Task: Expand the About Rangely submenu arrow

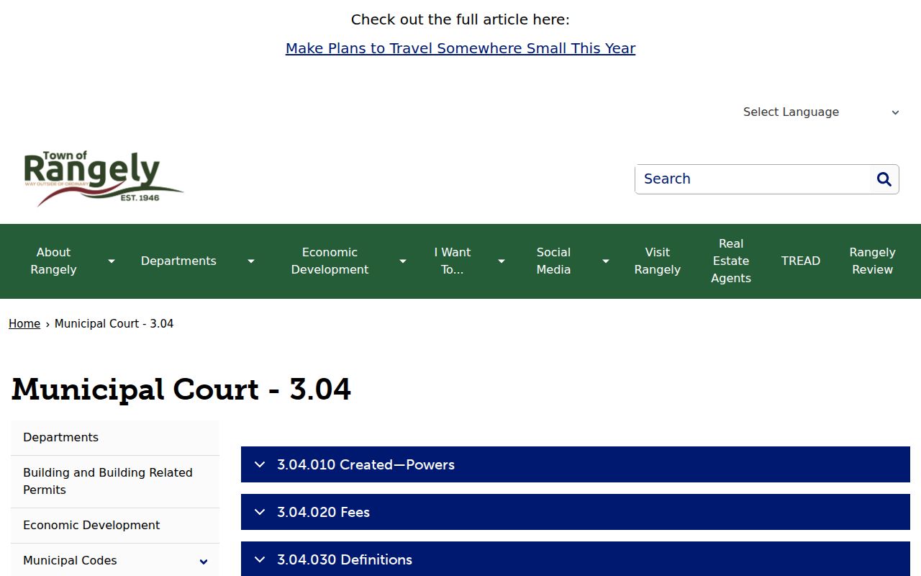Action: click(x=112, y=261)
